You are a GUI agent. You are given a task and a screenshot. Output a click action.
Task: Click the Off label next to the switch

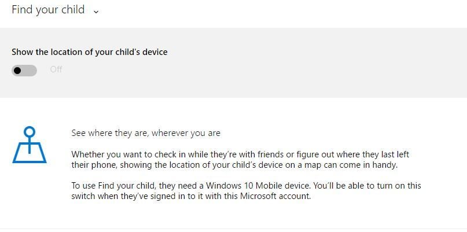click(56, 70)
